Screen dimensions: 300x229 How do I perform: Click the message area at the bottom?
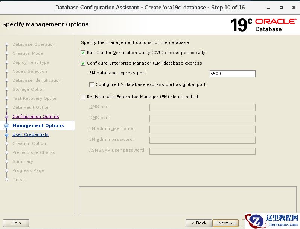pyautogui.click(x=187, y=200)
